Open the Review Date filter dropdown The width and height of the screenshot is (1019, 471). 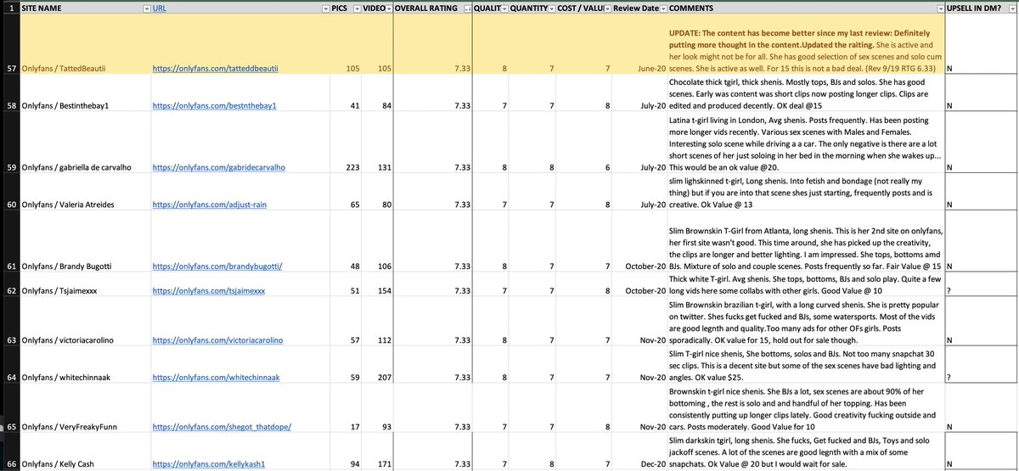point(663,8)
